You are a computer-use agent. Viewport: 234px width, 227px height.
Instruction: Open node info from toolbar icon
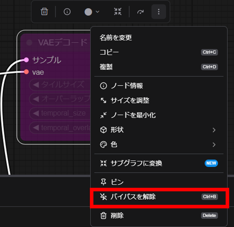point(67,12)
